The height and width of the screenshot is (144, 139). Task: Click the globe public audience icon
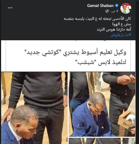pos(107,11)
